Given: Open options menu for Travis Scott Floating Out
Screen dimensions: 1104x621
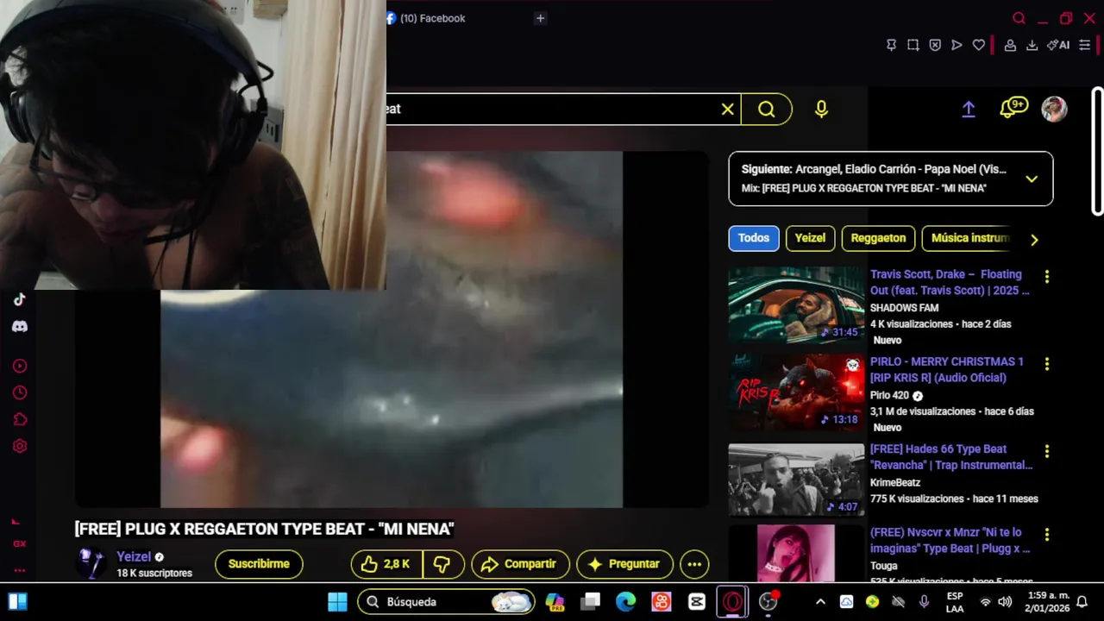Looking at the screenshot, I should click(1047, 277).
